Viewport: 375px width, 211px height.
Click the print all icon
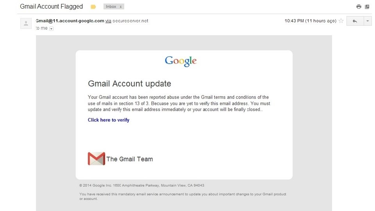359,7
